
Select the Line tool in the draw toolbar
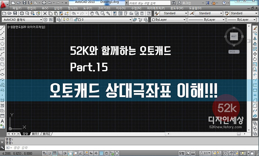click(x=2, y=28)
